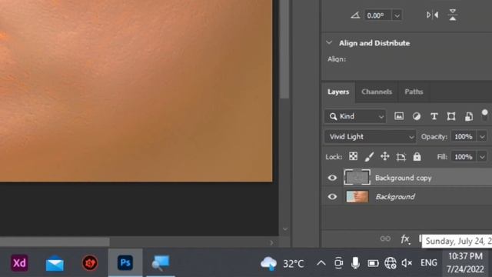This screenshot has height=277, width=492.
Task: Click the Meet Now camera tray icon
Action: [x=338, y=263]
